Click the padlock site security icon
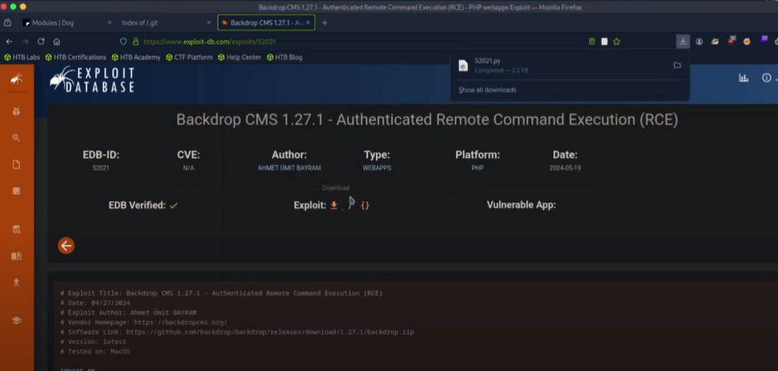Screen dimensions: 778x371 point(136,41)
